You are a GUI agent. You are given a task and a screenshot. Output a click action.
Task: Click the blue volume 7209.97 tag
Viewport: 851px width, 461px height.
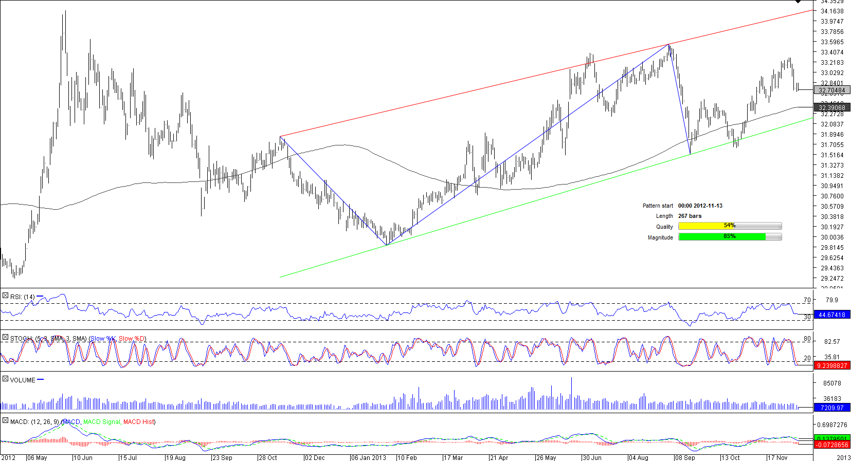point(831,408)
